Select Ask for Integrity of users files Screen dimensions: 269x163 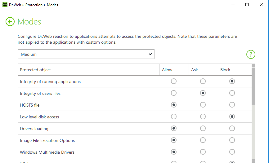(x=203, y=93)
